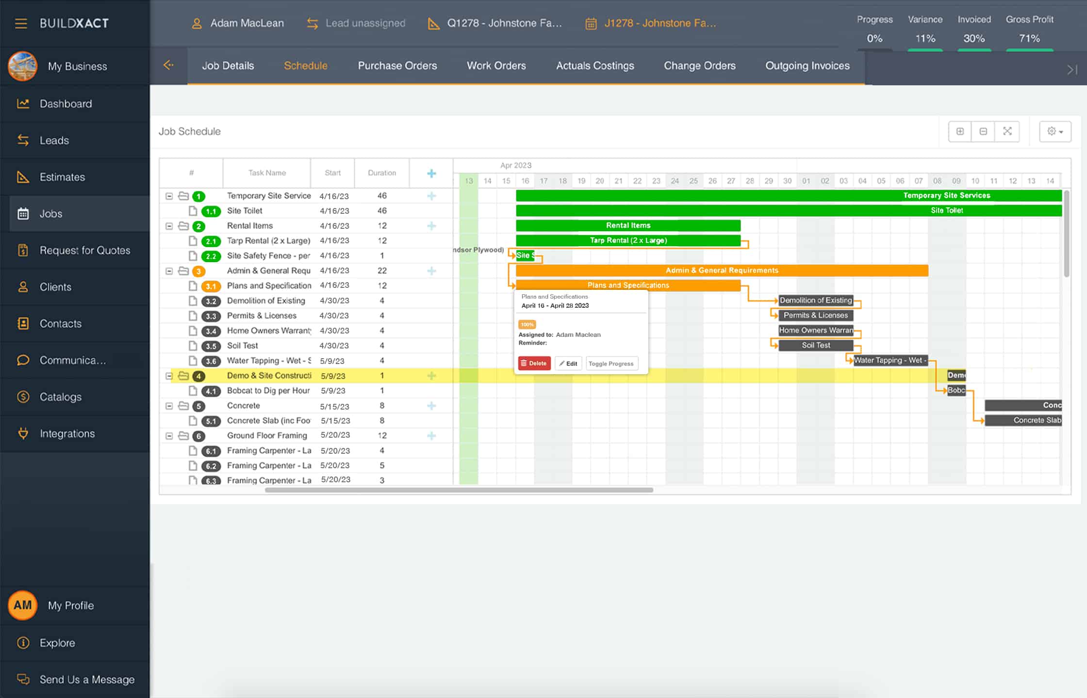
Task: Select the Clients sidebar icon
Action: pos(23,287)
